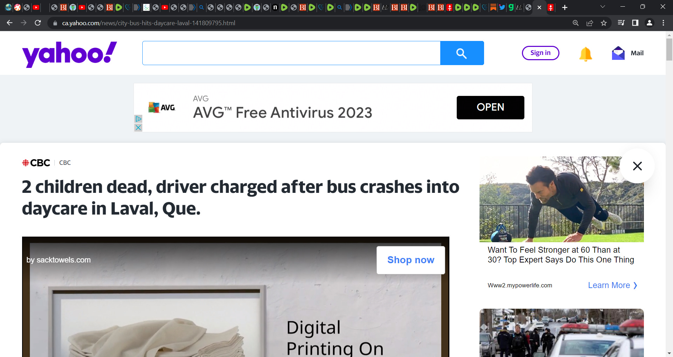673x357 pixels.
Task: Click the Sign in button
Action: [541, 53]
